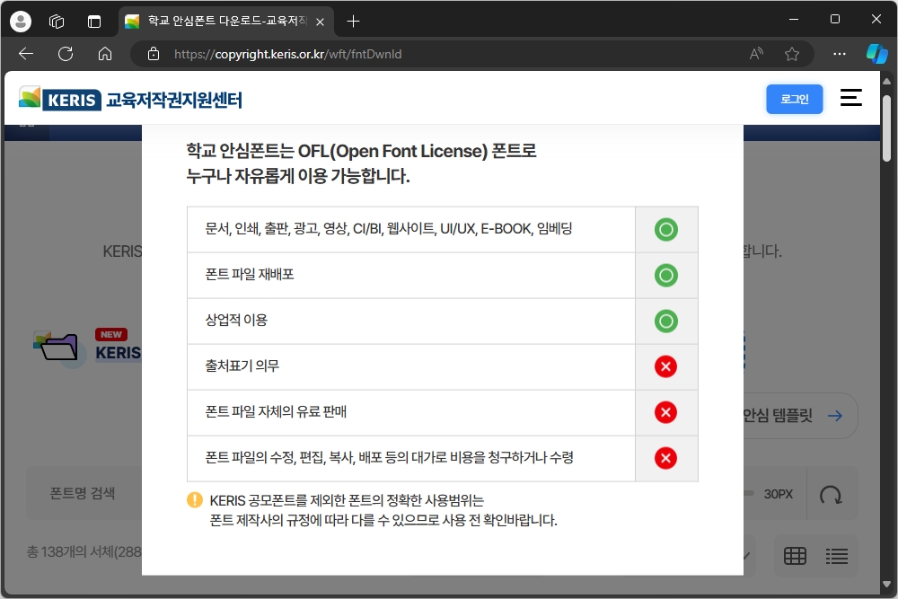Screen dimensions: 898x599
Task: Switch to list view icon
Action: tap(837, 556)
